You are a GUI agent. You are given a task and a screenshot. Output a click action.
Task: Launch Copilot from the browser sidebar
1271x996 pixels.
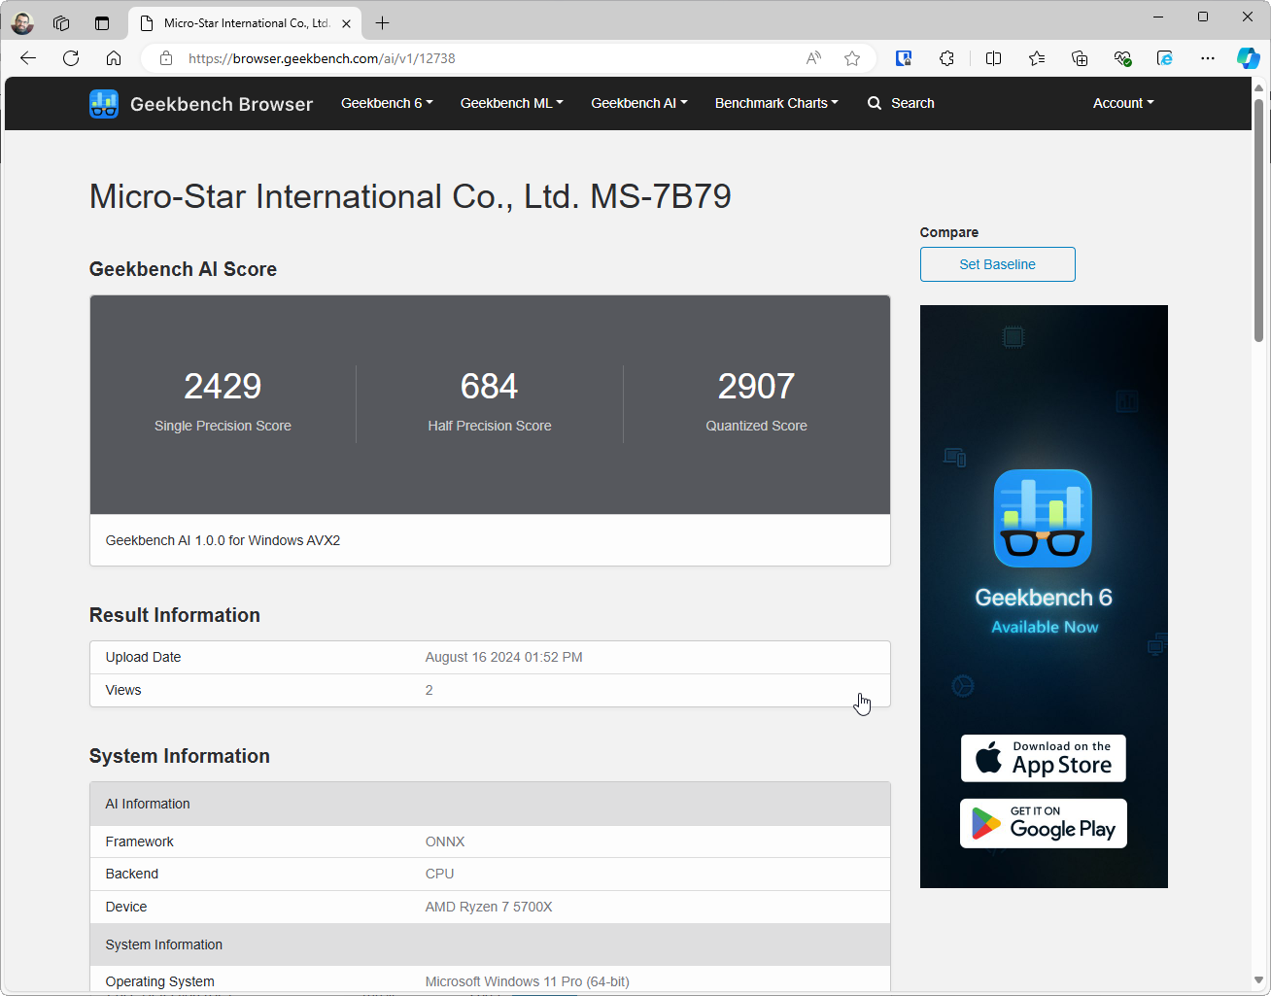[x=1248, y=58]
